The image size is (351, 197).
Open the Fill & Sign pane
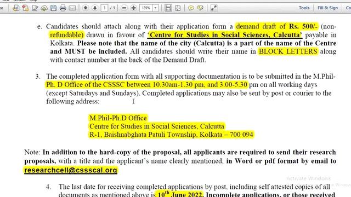[327, 8]
